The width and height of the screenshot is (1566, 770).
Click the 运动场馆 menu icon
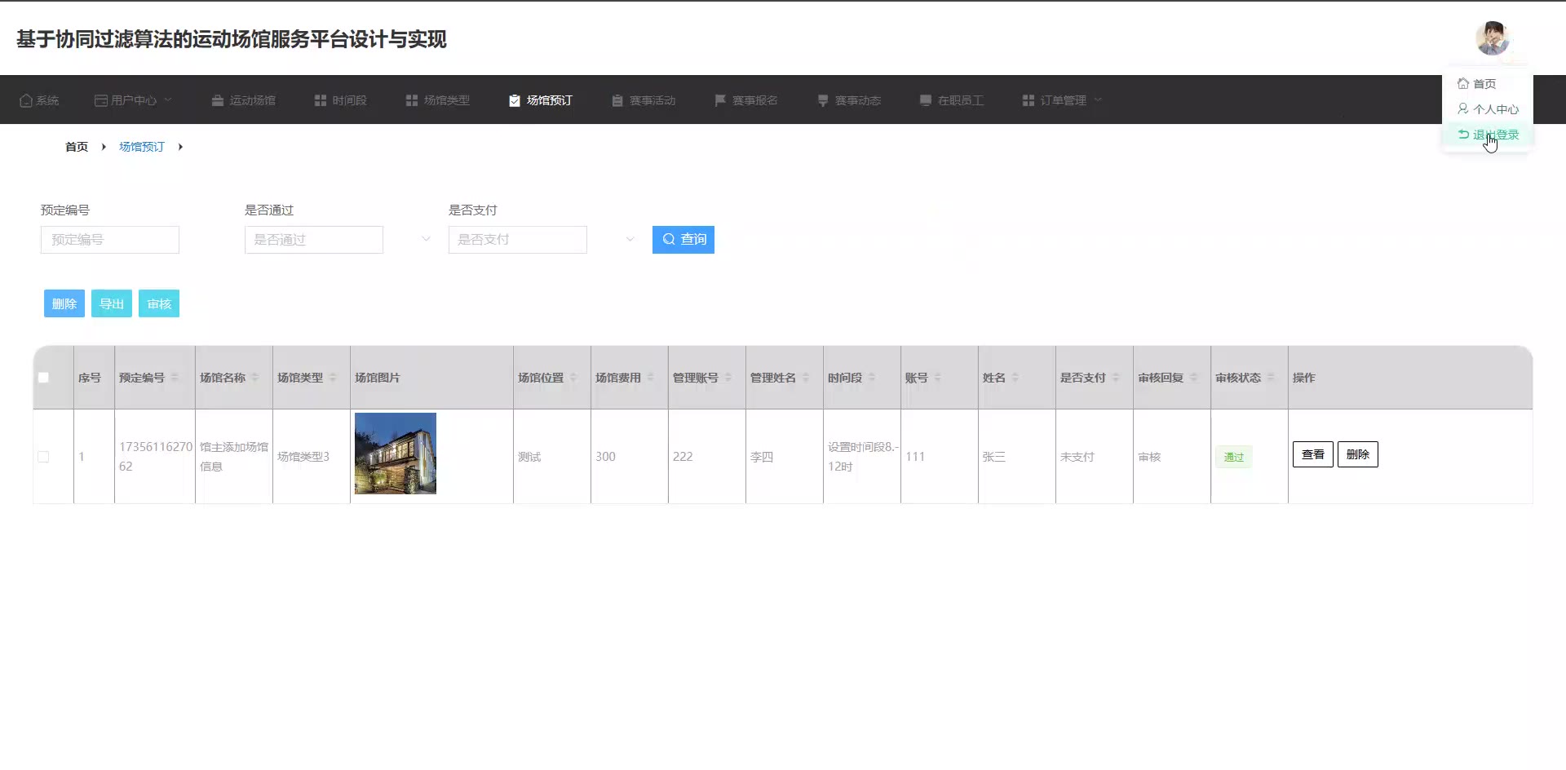[x=218, y=100]
